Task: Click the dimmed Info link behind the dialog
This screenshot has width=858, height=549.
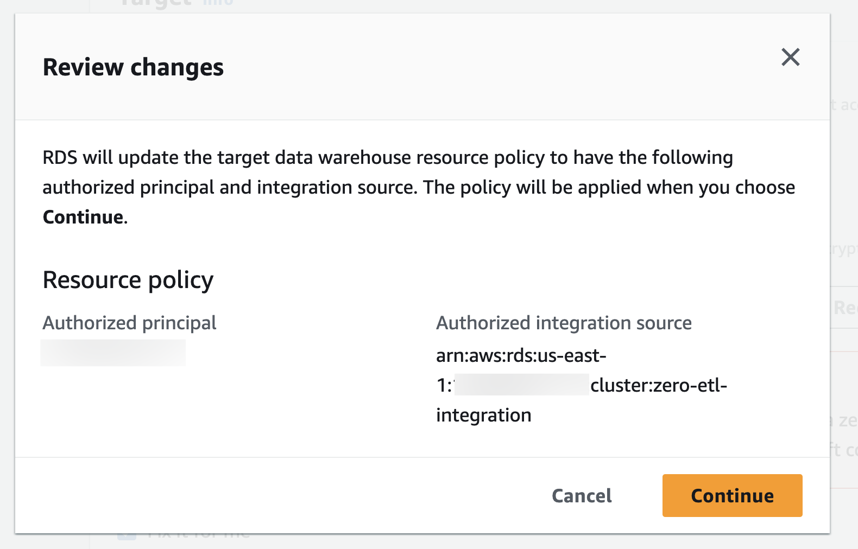Action: click(x=218, y=3)
